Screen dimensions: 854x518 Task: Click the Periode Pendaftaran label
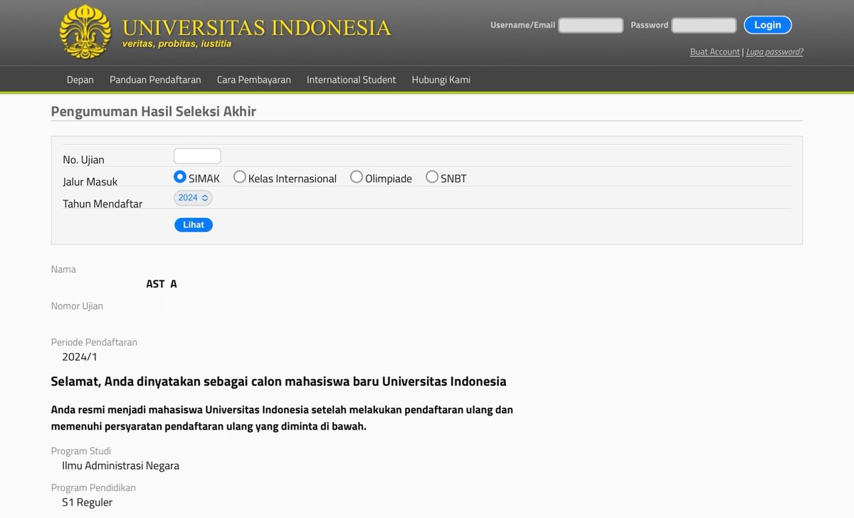point(94,342)
